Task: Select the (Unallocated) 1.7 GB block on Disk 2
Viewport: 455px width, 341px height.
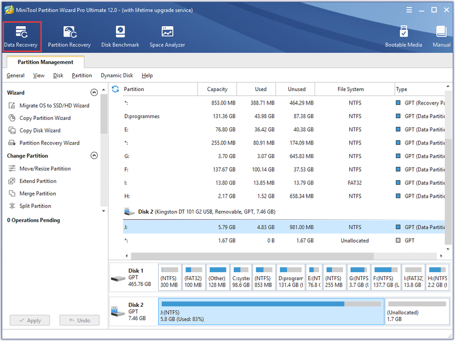Action: (417, 311)
